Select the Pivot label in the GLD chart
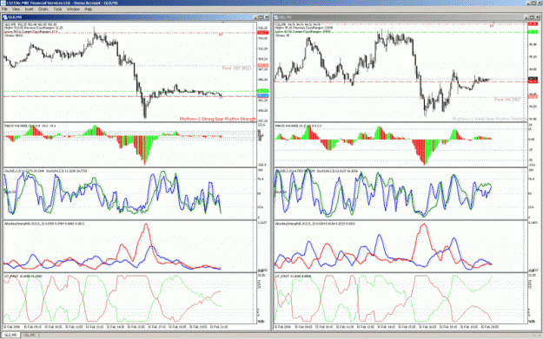543x339 pixels. 236,68
